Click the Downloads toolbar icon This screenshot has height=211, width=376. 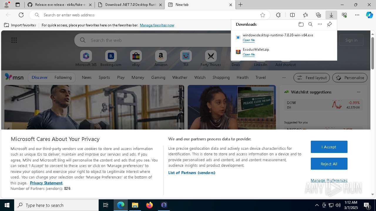tap(331, 15)
